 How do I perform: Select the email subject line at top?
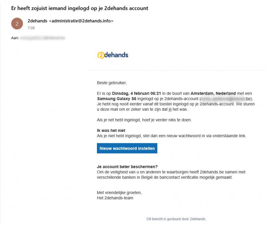pyautogui.click(x=80, y=8)
